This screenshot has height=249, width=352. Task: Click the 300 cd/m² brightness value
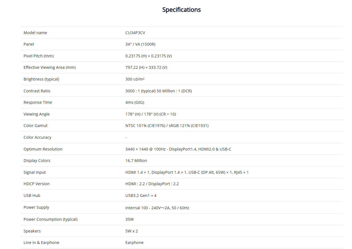pos(135,79)
